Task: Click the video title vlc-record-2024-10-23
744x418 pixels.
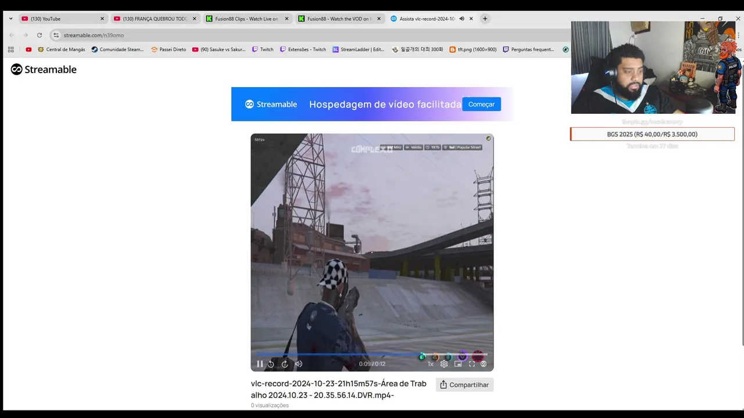Action: [x=339, y=390]
